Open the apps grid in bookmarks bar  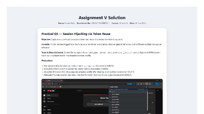pyautogui.click(x=43, y=87)
